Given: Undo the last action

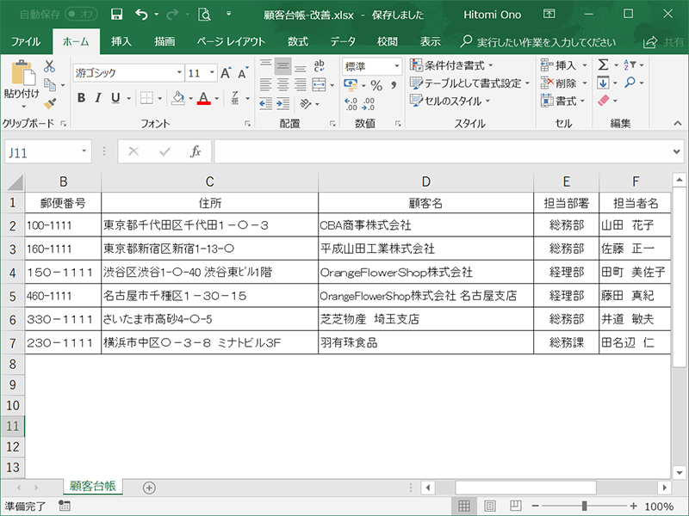Looking at the screenshot, I should coord(141,15).
